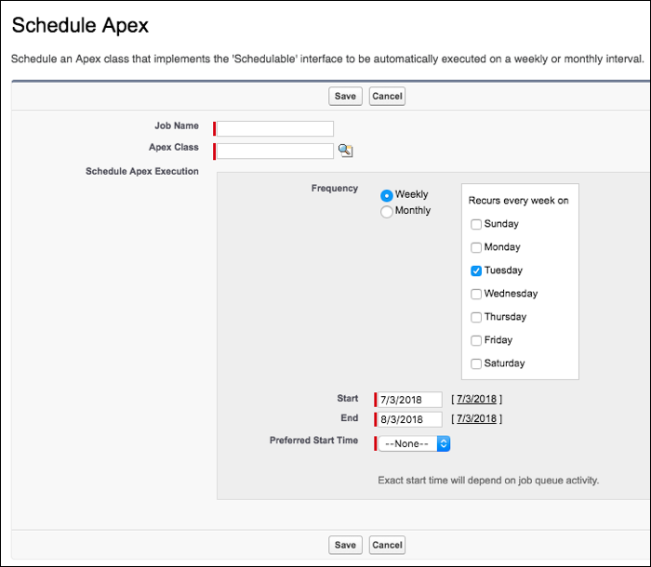Check the Sunday checkbox

pyautogui.click(x=476, y=224)
